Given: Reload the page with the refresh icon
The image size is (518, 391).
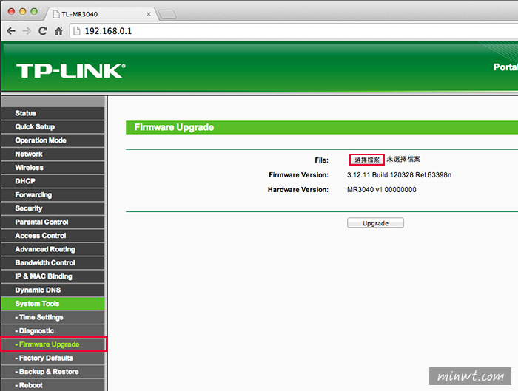Looking at the screenshot, I should [43, 31].
